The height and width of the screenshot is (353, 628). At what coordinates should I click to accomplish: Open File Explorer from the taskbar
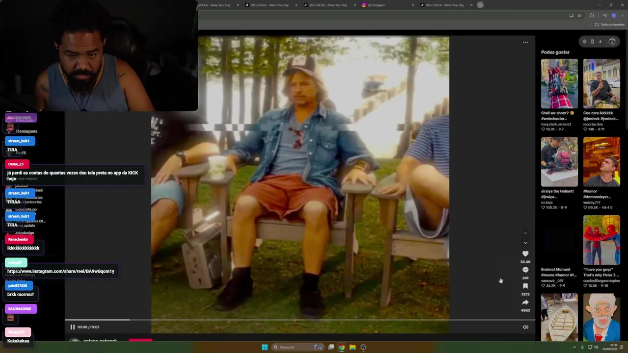pyautogui.click(x=352, y=347)
